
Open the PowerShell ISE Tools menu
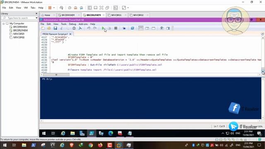pyautogui.click(x=63, y=24)
